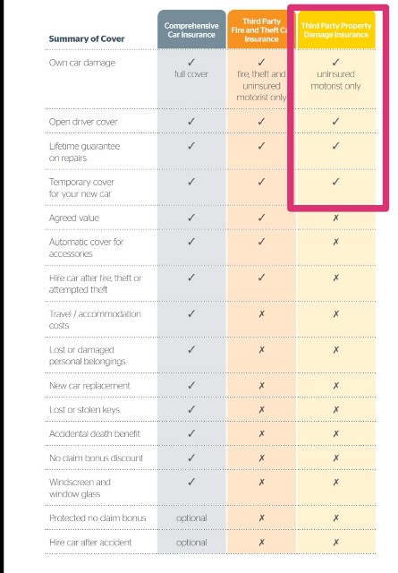The image size is (398, 573).
Task: Click Third Party Property cross for Agreed value
Action: (x=336, y=218)
